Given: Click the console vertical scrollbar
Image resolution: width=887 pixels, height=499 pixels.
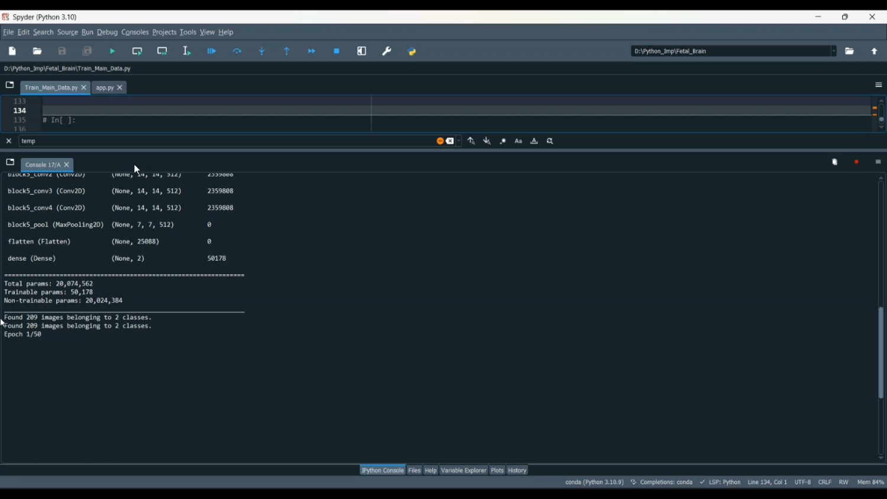Looking at the screenshot, I should [x=881, y=352].
